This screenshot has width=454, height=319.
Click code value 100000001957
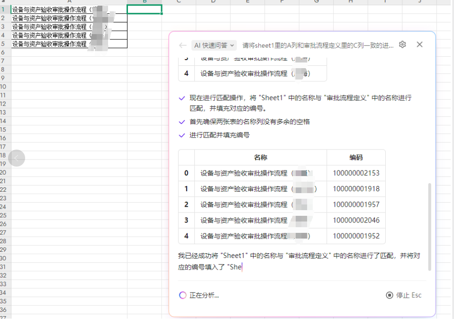[356, 204]
